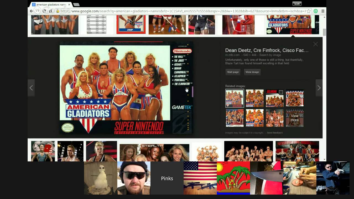
Task: Open the Super Nintendo result thumbnail top right
Action: [x=293, y=25]
